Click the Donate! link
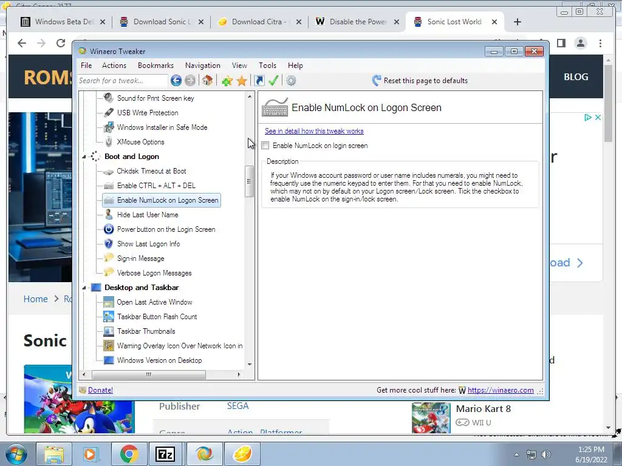 (100, 390)
